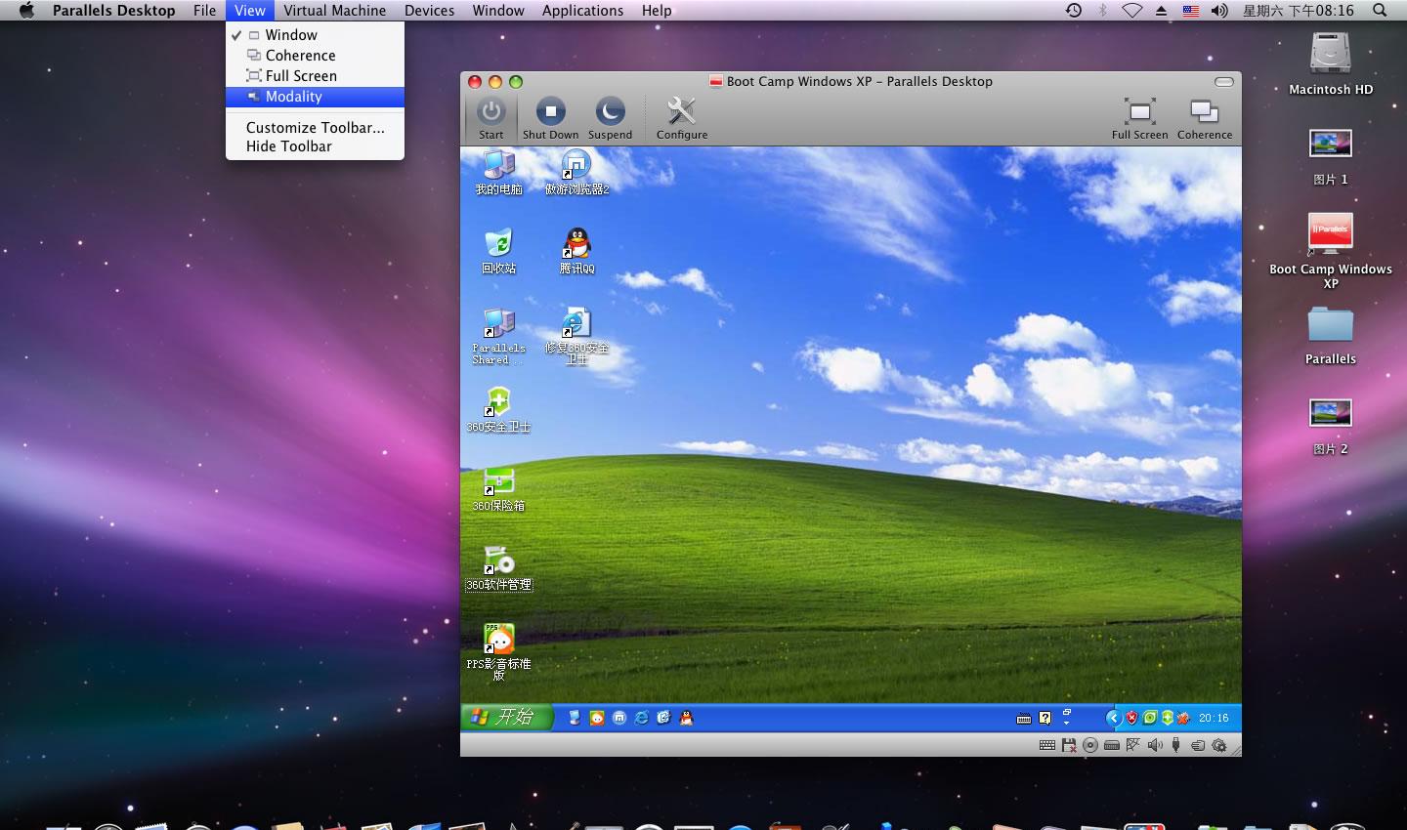Image resolution: width=1407 pixels, height=830 pixels.
Task: Choose Customize Toolbar... menu entry
Action: click(x=315, y=128)
